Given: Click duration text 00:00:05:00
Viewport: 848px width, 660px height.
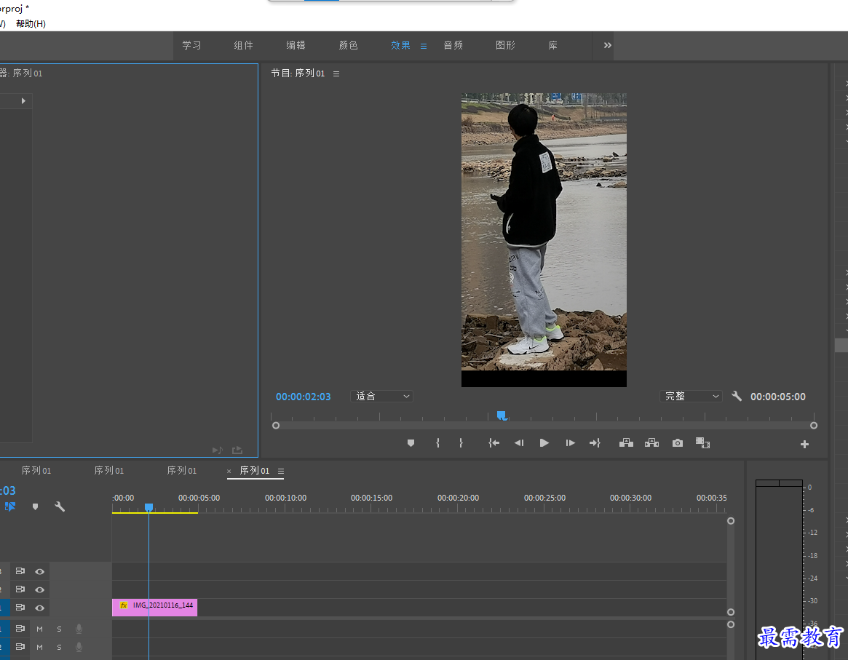Looking at the screenshot, I should point(777,397).
